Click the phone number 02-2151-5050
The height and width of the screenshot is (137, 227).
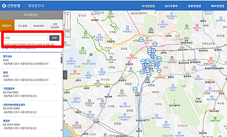[11, 125]
